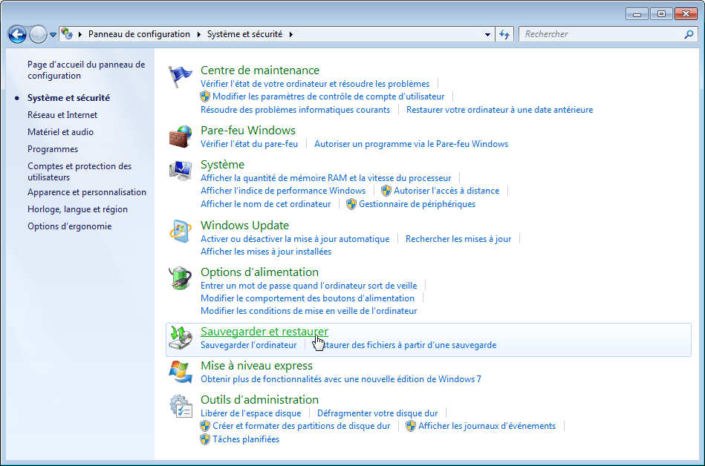Click Afficher les mises à jour installées
The width and height of the screenshot is (705, 466).
click(266, 252)
